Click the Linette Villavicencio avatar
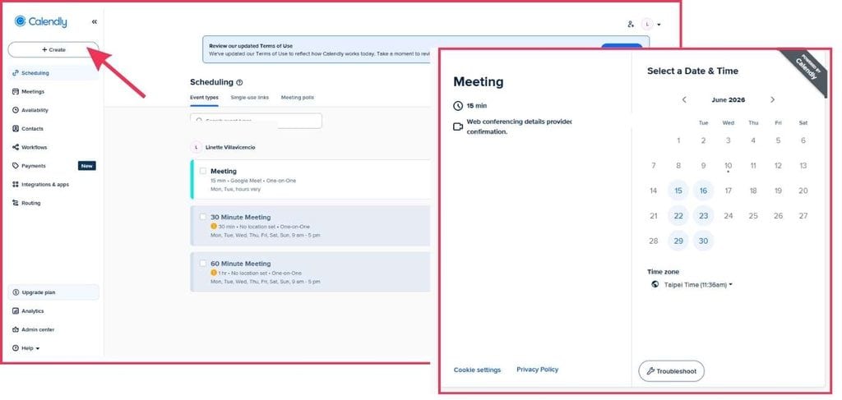Screen dimensions: 842x400 click(197, 147)
